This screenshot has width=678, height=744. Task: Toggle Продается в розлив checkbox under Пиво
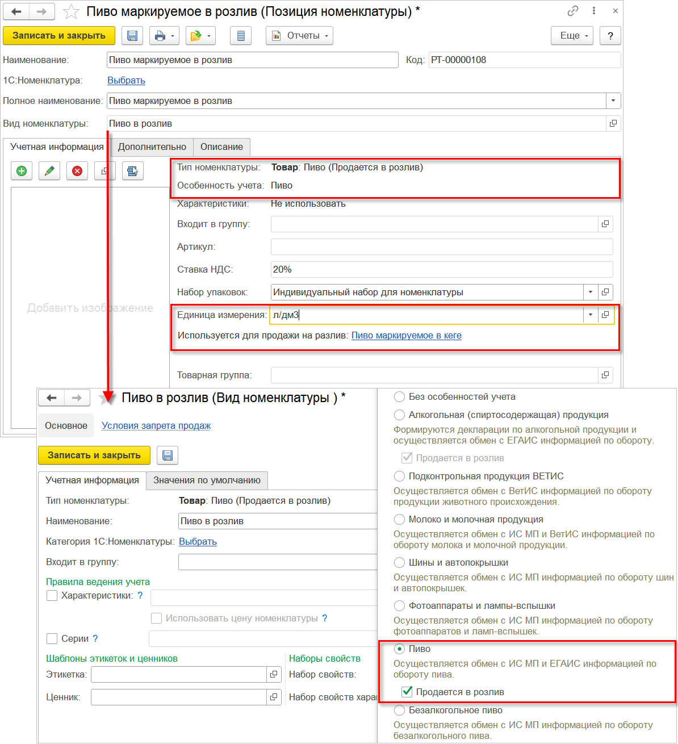point(407,692)
